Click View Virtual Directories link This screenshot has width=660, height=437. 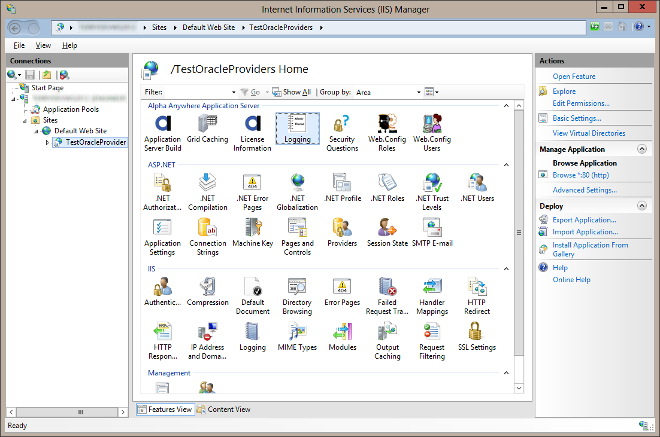589,133
